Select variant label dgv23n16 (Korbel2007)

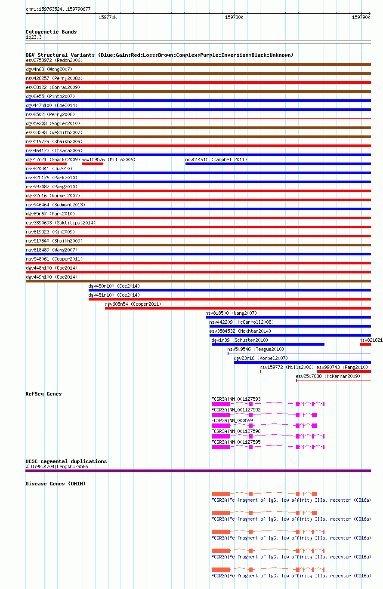[x=261, y=358]
